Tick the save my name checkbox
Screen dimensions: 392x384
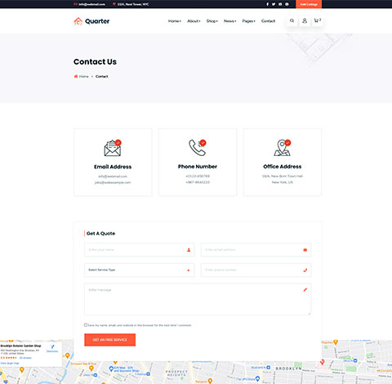coord(86,324)
